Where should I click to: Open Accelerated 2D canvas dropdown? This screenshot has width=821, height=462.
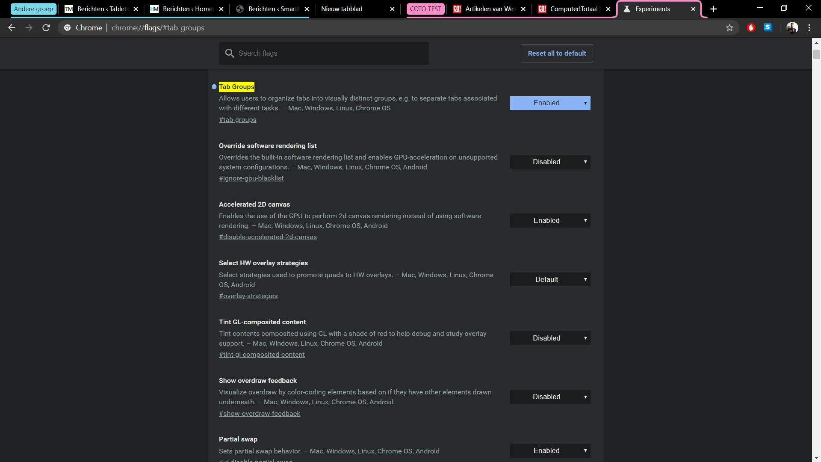(550, 221)
